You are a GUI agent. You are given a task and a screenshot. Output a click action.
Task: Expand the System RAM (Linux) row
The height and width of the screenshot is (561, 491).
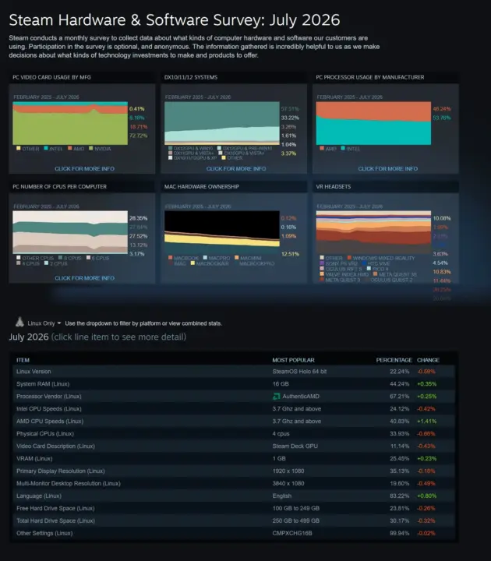point(234,384)
